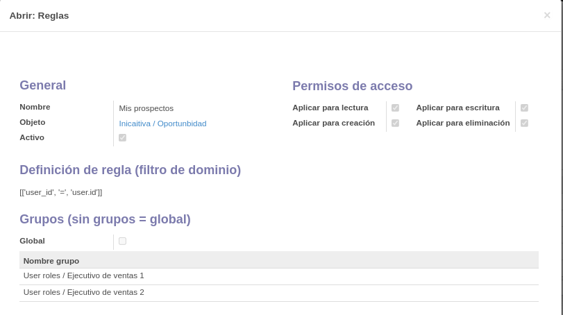Click the Permisos de acceso heading
The image size is (563, 315).
click(x=352, y=86)
